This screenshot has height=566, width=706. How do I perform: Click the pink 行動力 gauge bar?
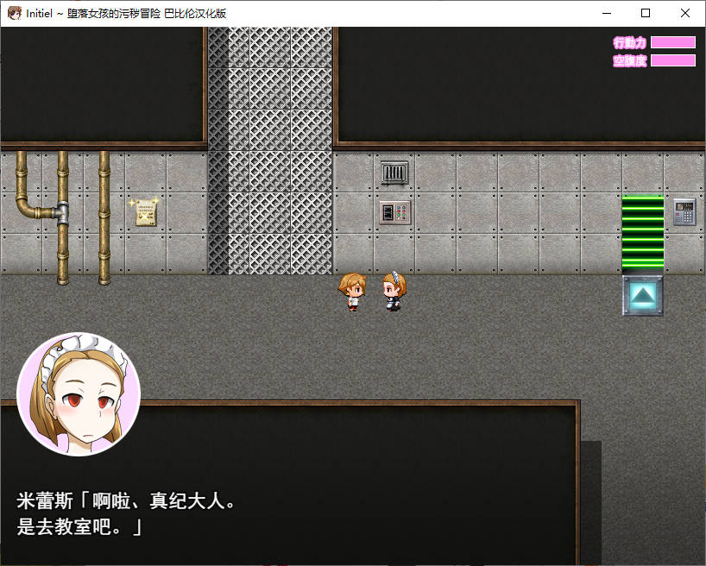click(672, 42)
